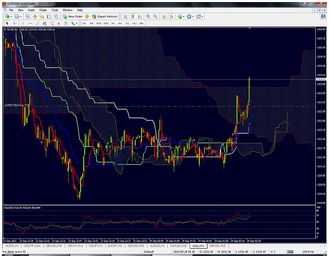Open the Insert menu
Screen dimensions: 329x256
pyautogui.click(x=32, y=10)
